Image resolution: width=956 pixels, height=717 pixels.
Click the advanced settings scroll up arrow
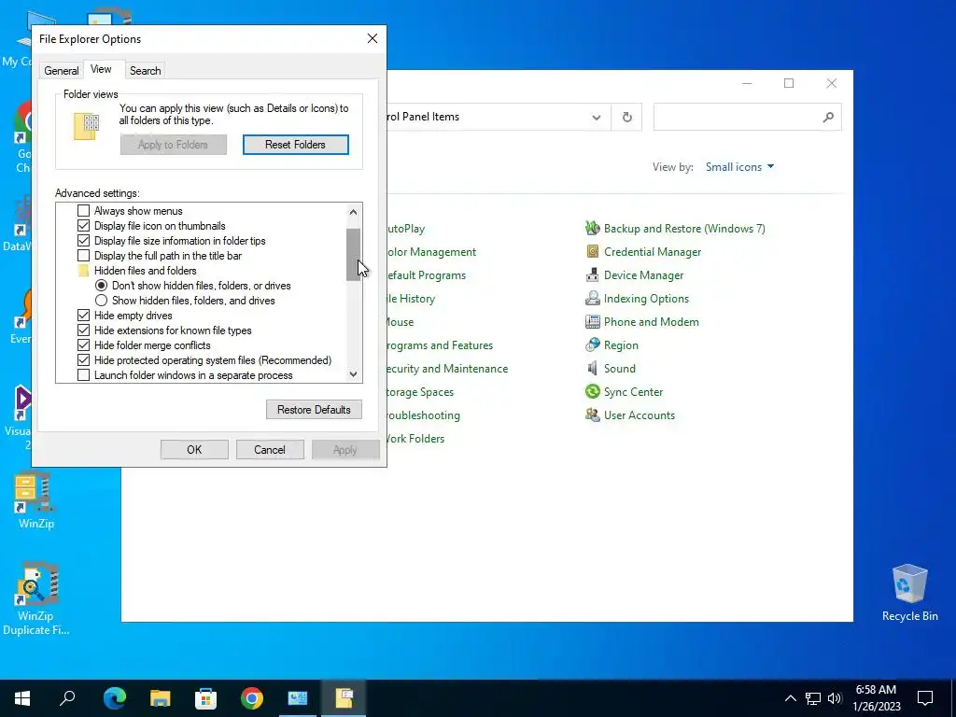click(353, 212)
